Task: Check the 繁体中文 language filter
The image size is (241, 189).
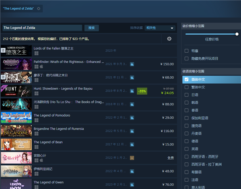Action: pyautogui.click(x=186, y=87)
